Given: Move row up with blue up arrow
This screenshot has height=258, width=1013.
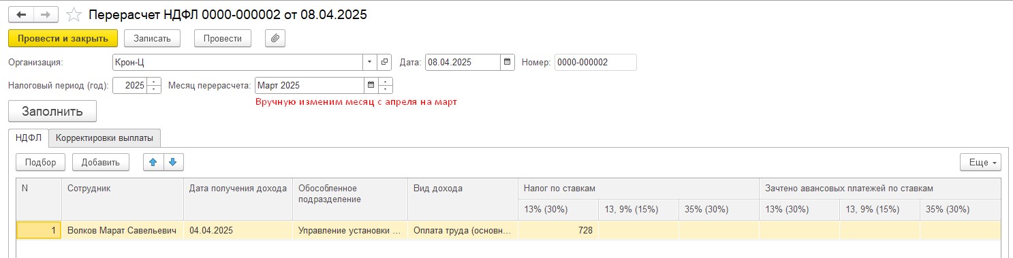Looking at the screenshot, I should (x=153, y=162).
